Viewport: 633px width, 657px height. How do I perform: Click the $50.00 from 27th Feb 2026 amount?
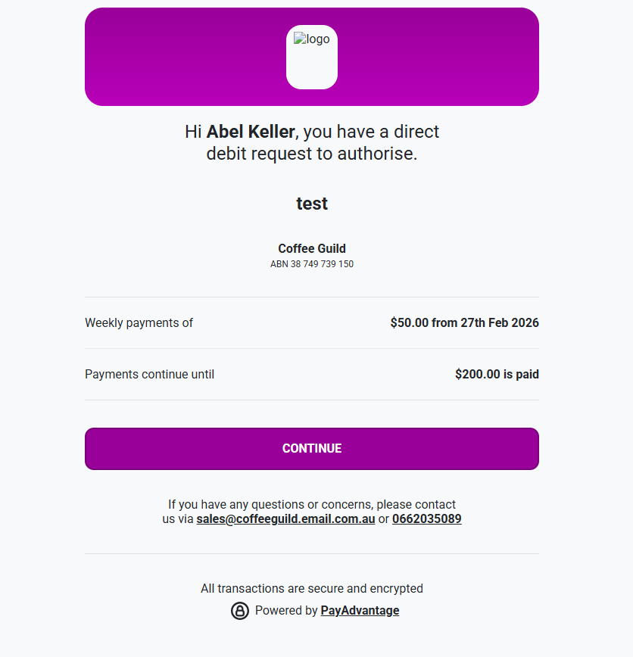464,323
